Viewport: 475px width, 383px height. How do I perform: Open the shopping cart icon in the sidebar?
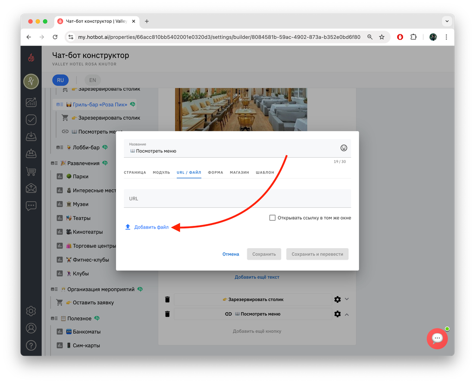(31, 172)
